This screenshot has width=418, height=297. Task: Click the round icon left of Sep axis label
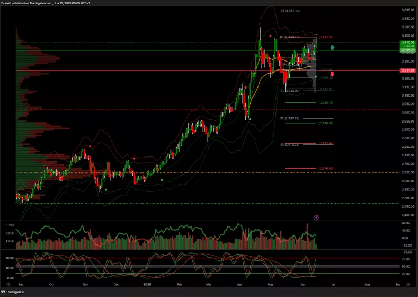click(x=7, y=284)
